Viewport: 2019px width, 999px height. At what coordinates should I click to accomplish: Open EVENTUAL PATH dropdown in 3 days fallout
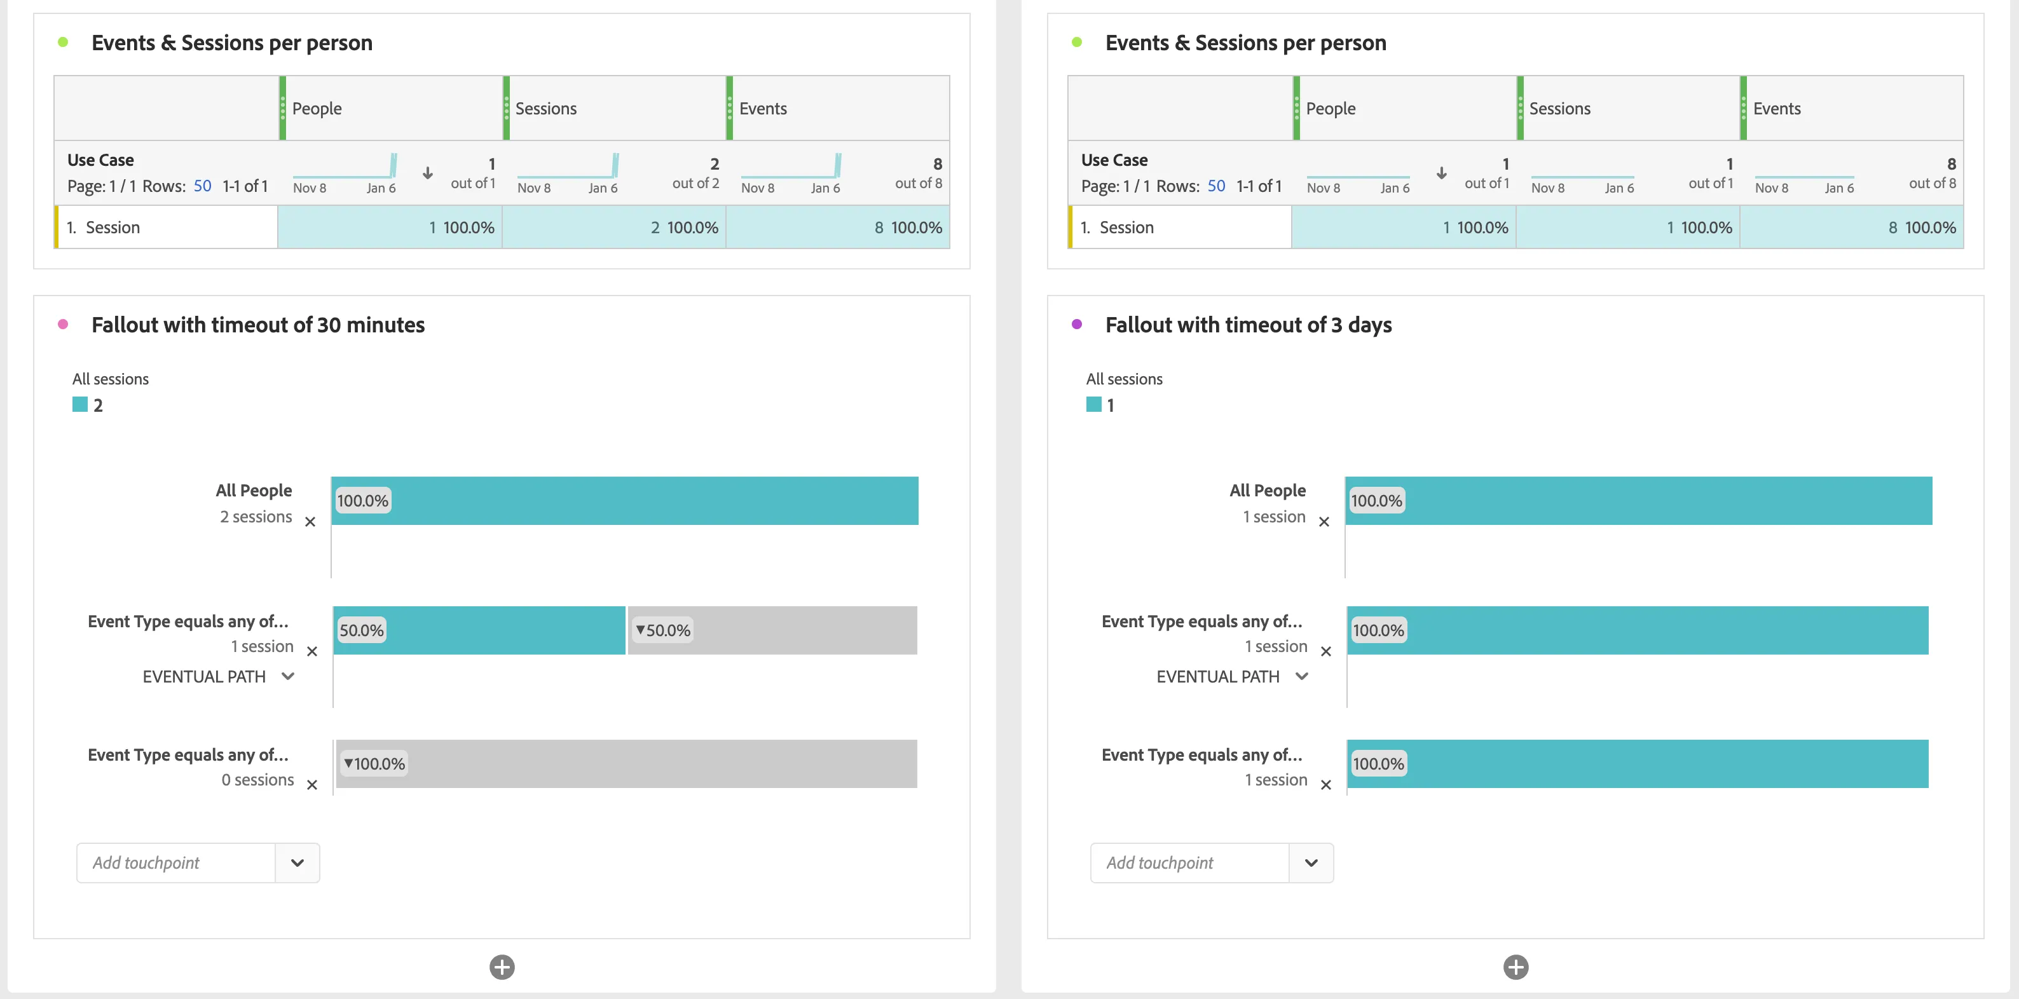pyautogui.click(x=1232, y=676)
